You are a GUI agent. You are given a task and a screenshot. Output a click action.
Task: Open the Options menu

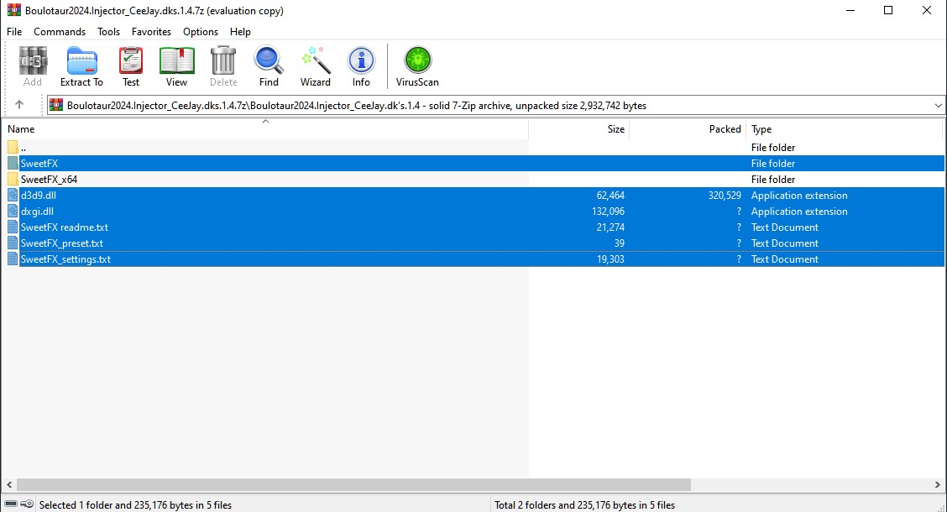pos(201,31)
